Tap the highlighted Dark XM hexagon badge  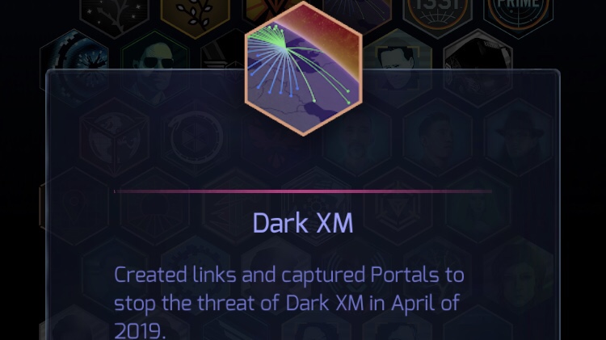point(303,69)
